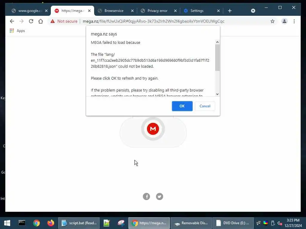Click the USB safely remove tray icon

tap(273, 223)
